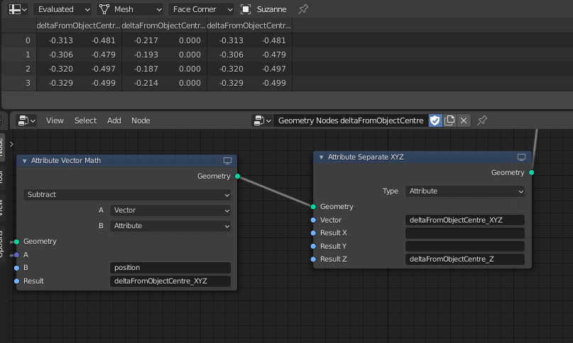The height and width of the screenshot is (343, 573).
Task: Open the Face Corner domain dropdown
Action: tap(201, 9)
